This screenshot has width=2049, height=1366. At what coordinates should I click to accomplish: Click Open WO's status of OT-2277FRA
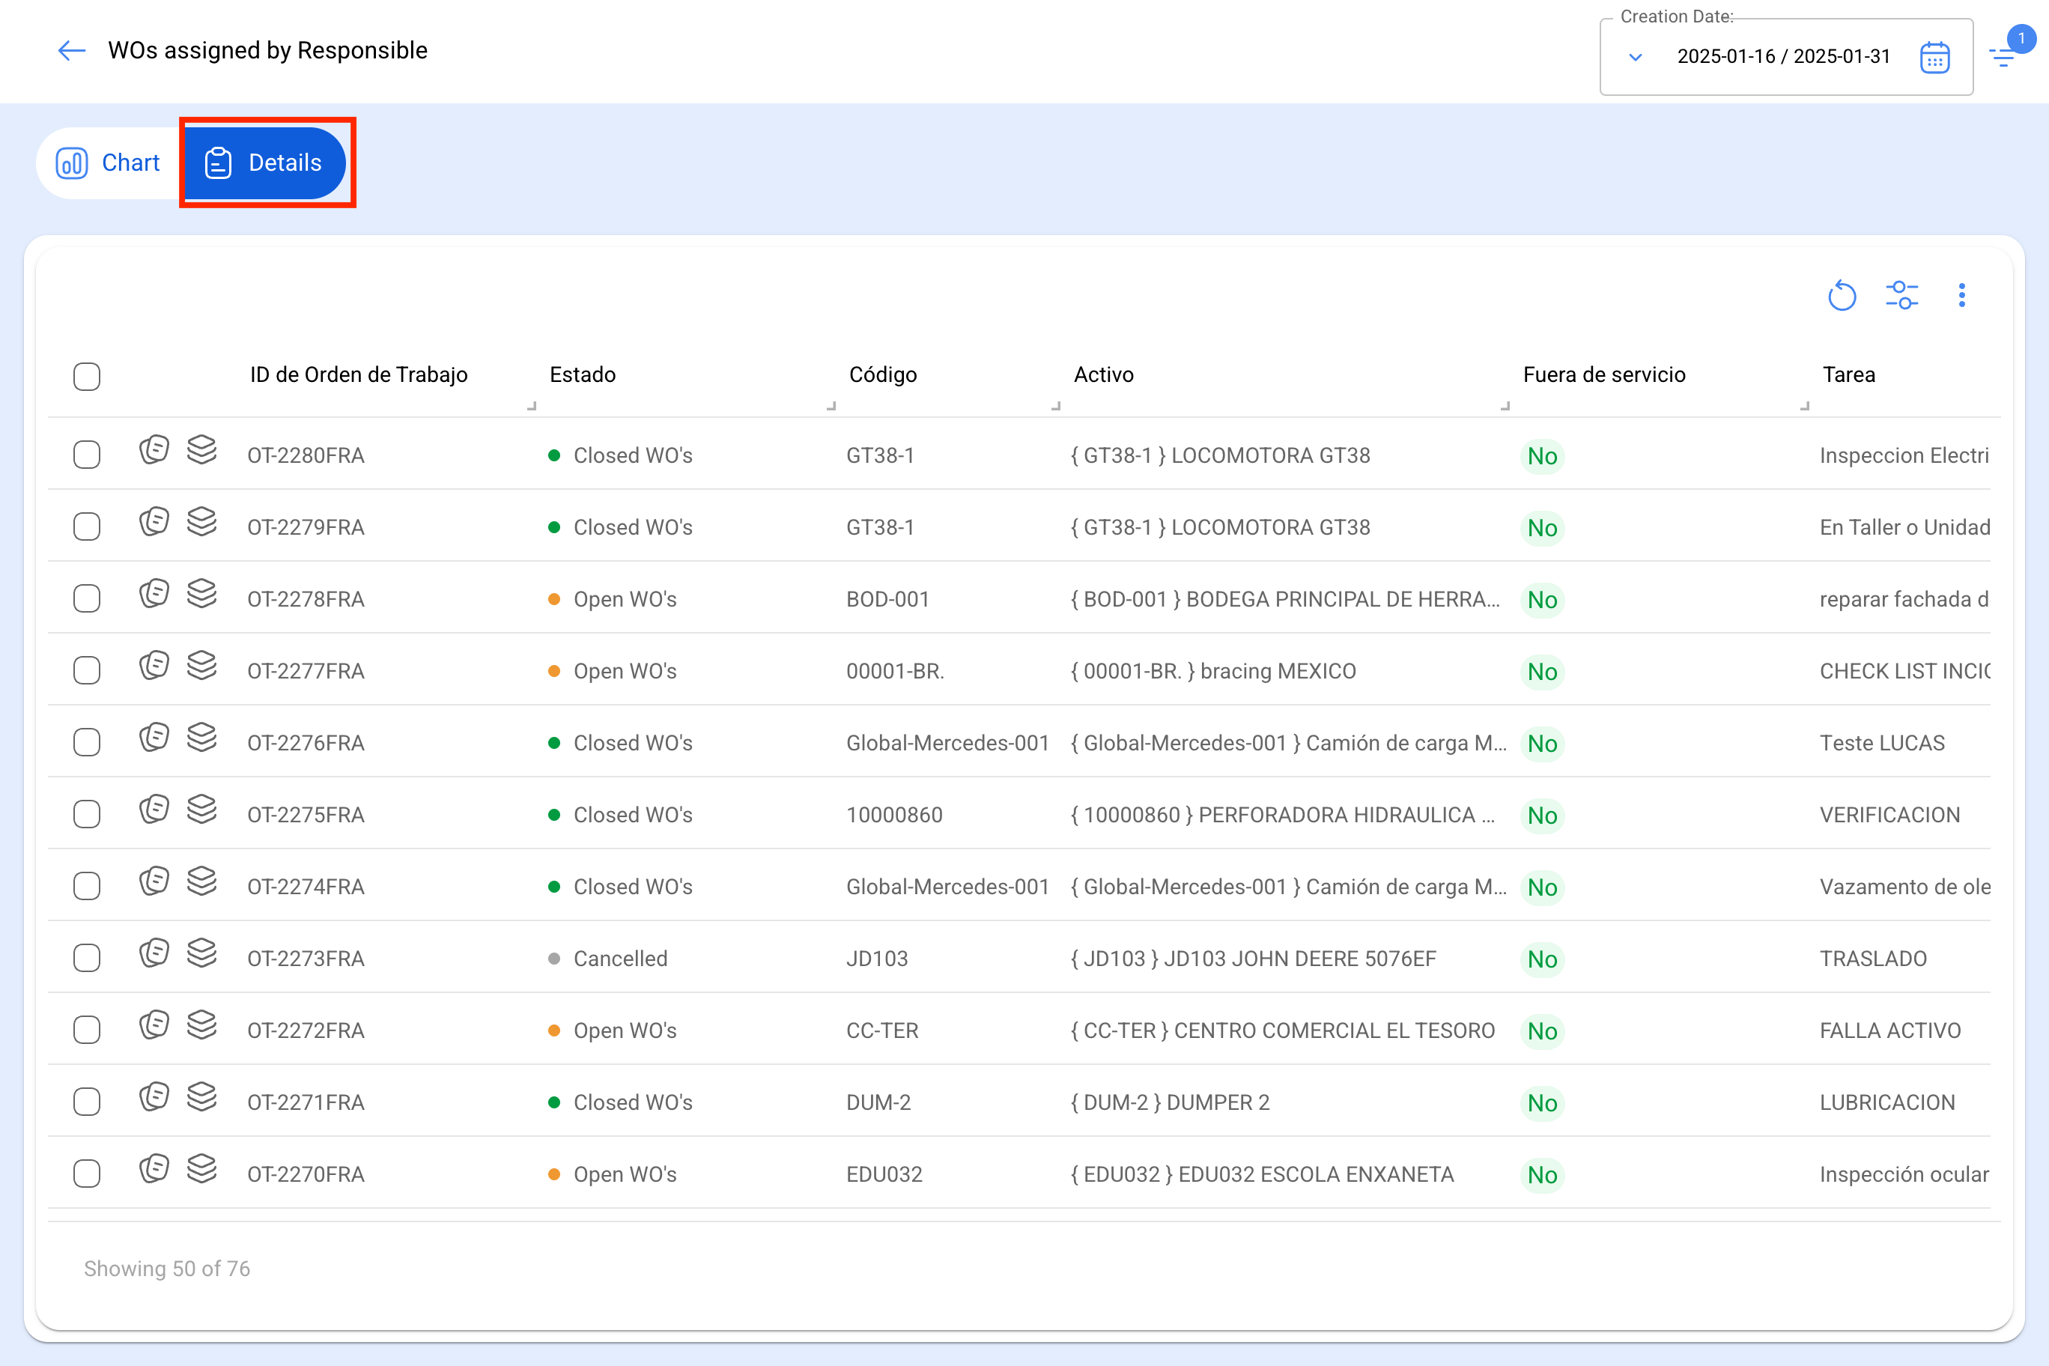point(625,671)
